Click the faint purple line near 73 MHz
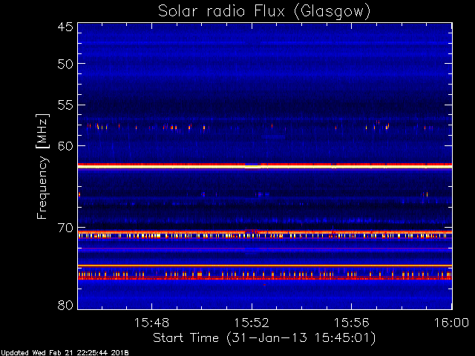Image resolution: width=475 pixels, height=356 pixels. [x=265, y=248]
